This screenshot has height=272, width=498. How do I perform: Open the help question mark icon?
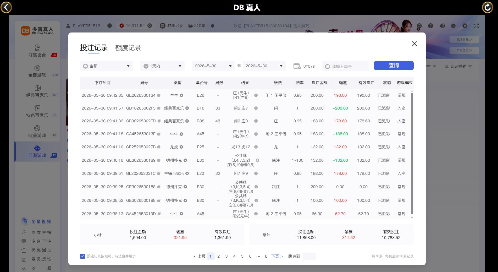tap(430, 26)
